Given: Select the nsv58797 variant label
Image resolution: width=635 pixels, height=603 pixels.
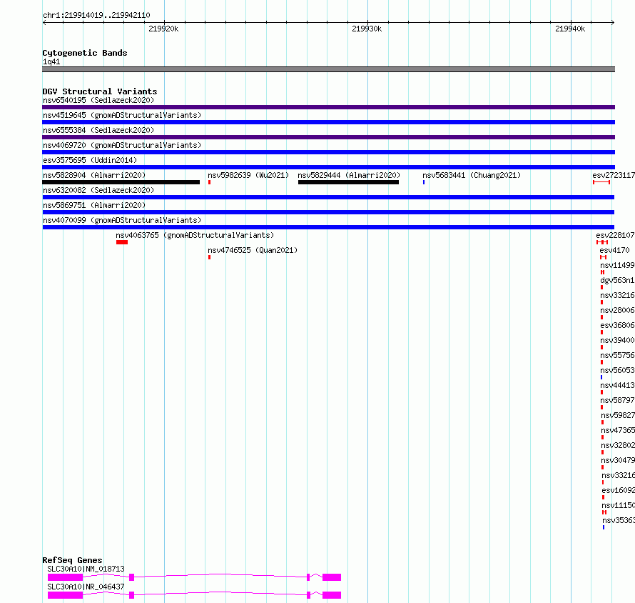Looking at the screenshot, I should pos(617,400).
